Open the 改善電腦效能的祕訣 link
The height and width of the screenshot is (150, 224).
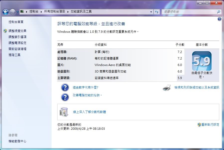tap(87, 95)
